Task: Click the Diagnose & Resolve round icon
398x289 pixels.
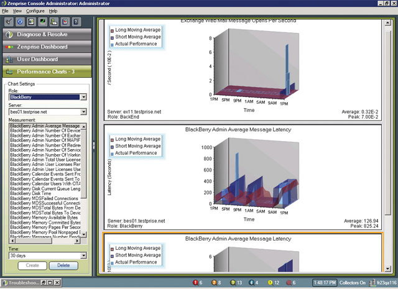Action: point(9,35)
